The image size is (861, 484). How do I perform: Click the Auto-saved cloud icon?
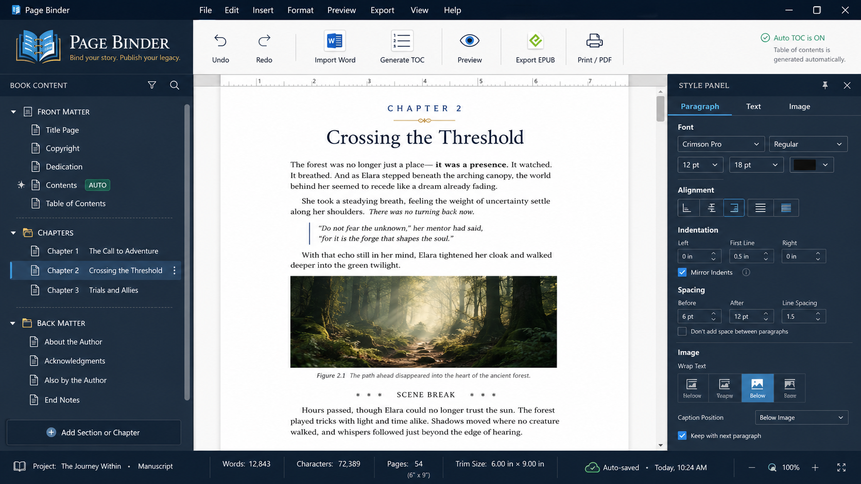click(x=592, y=468)
